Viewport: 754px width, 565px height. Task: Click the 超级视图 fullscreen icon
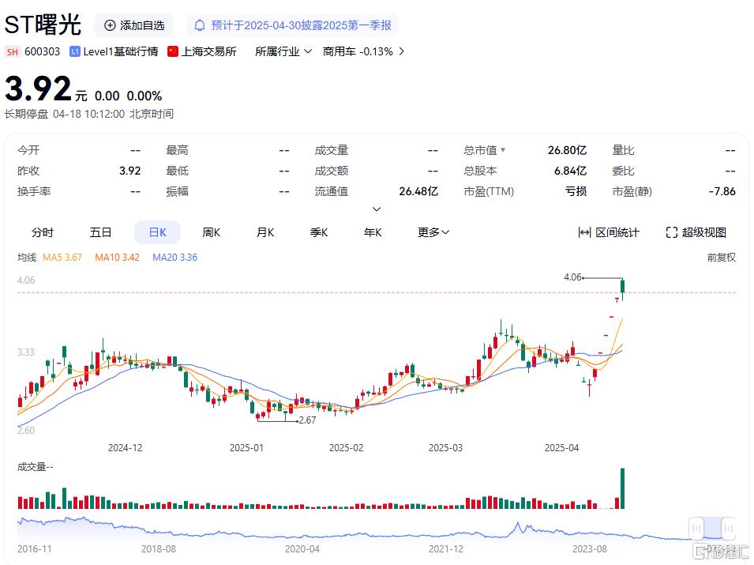671,233
